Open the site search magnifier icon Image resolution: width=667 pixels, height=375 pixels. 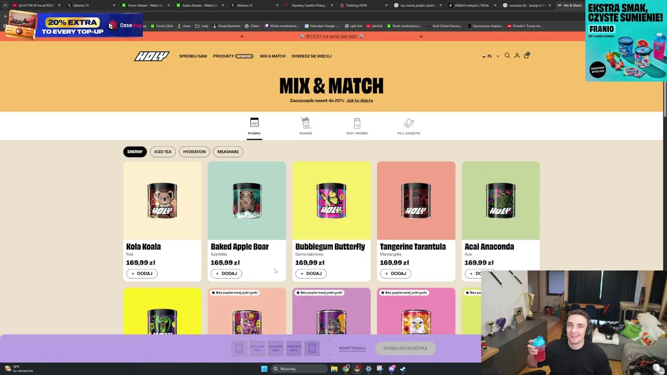(x=507, y=56)
